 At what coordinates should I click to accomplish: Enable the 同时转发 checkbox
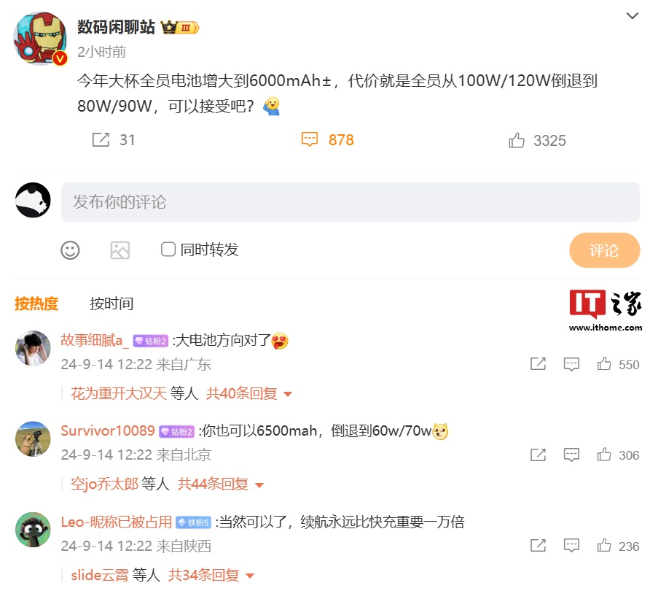click(x=168, y=249)
